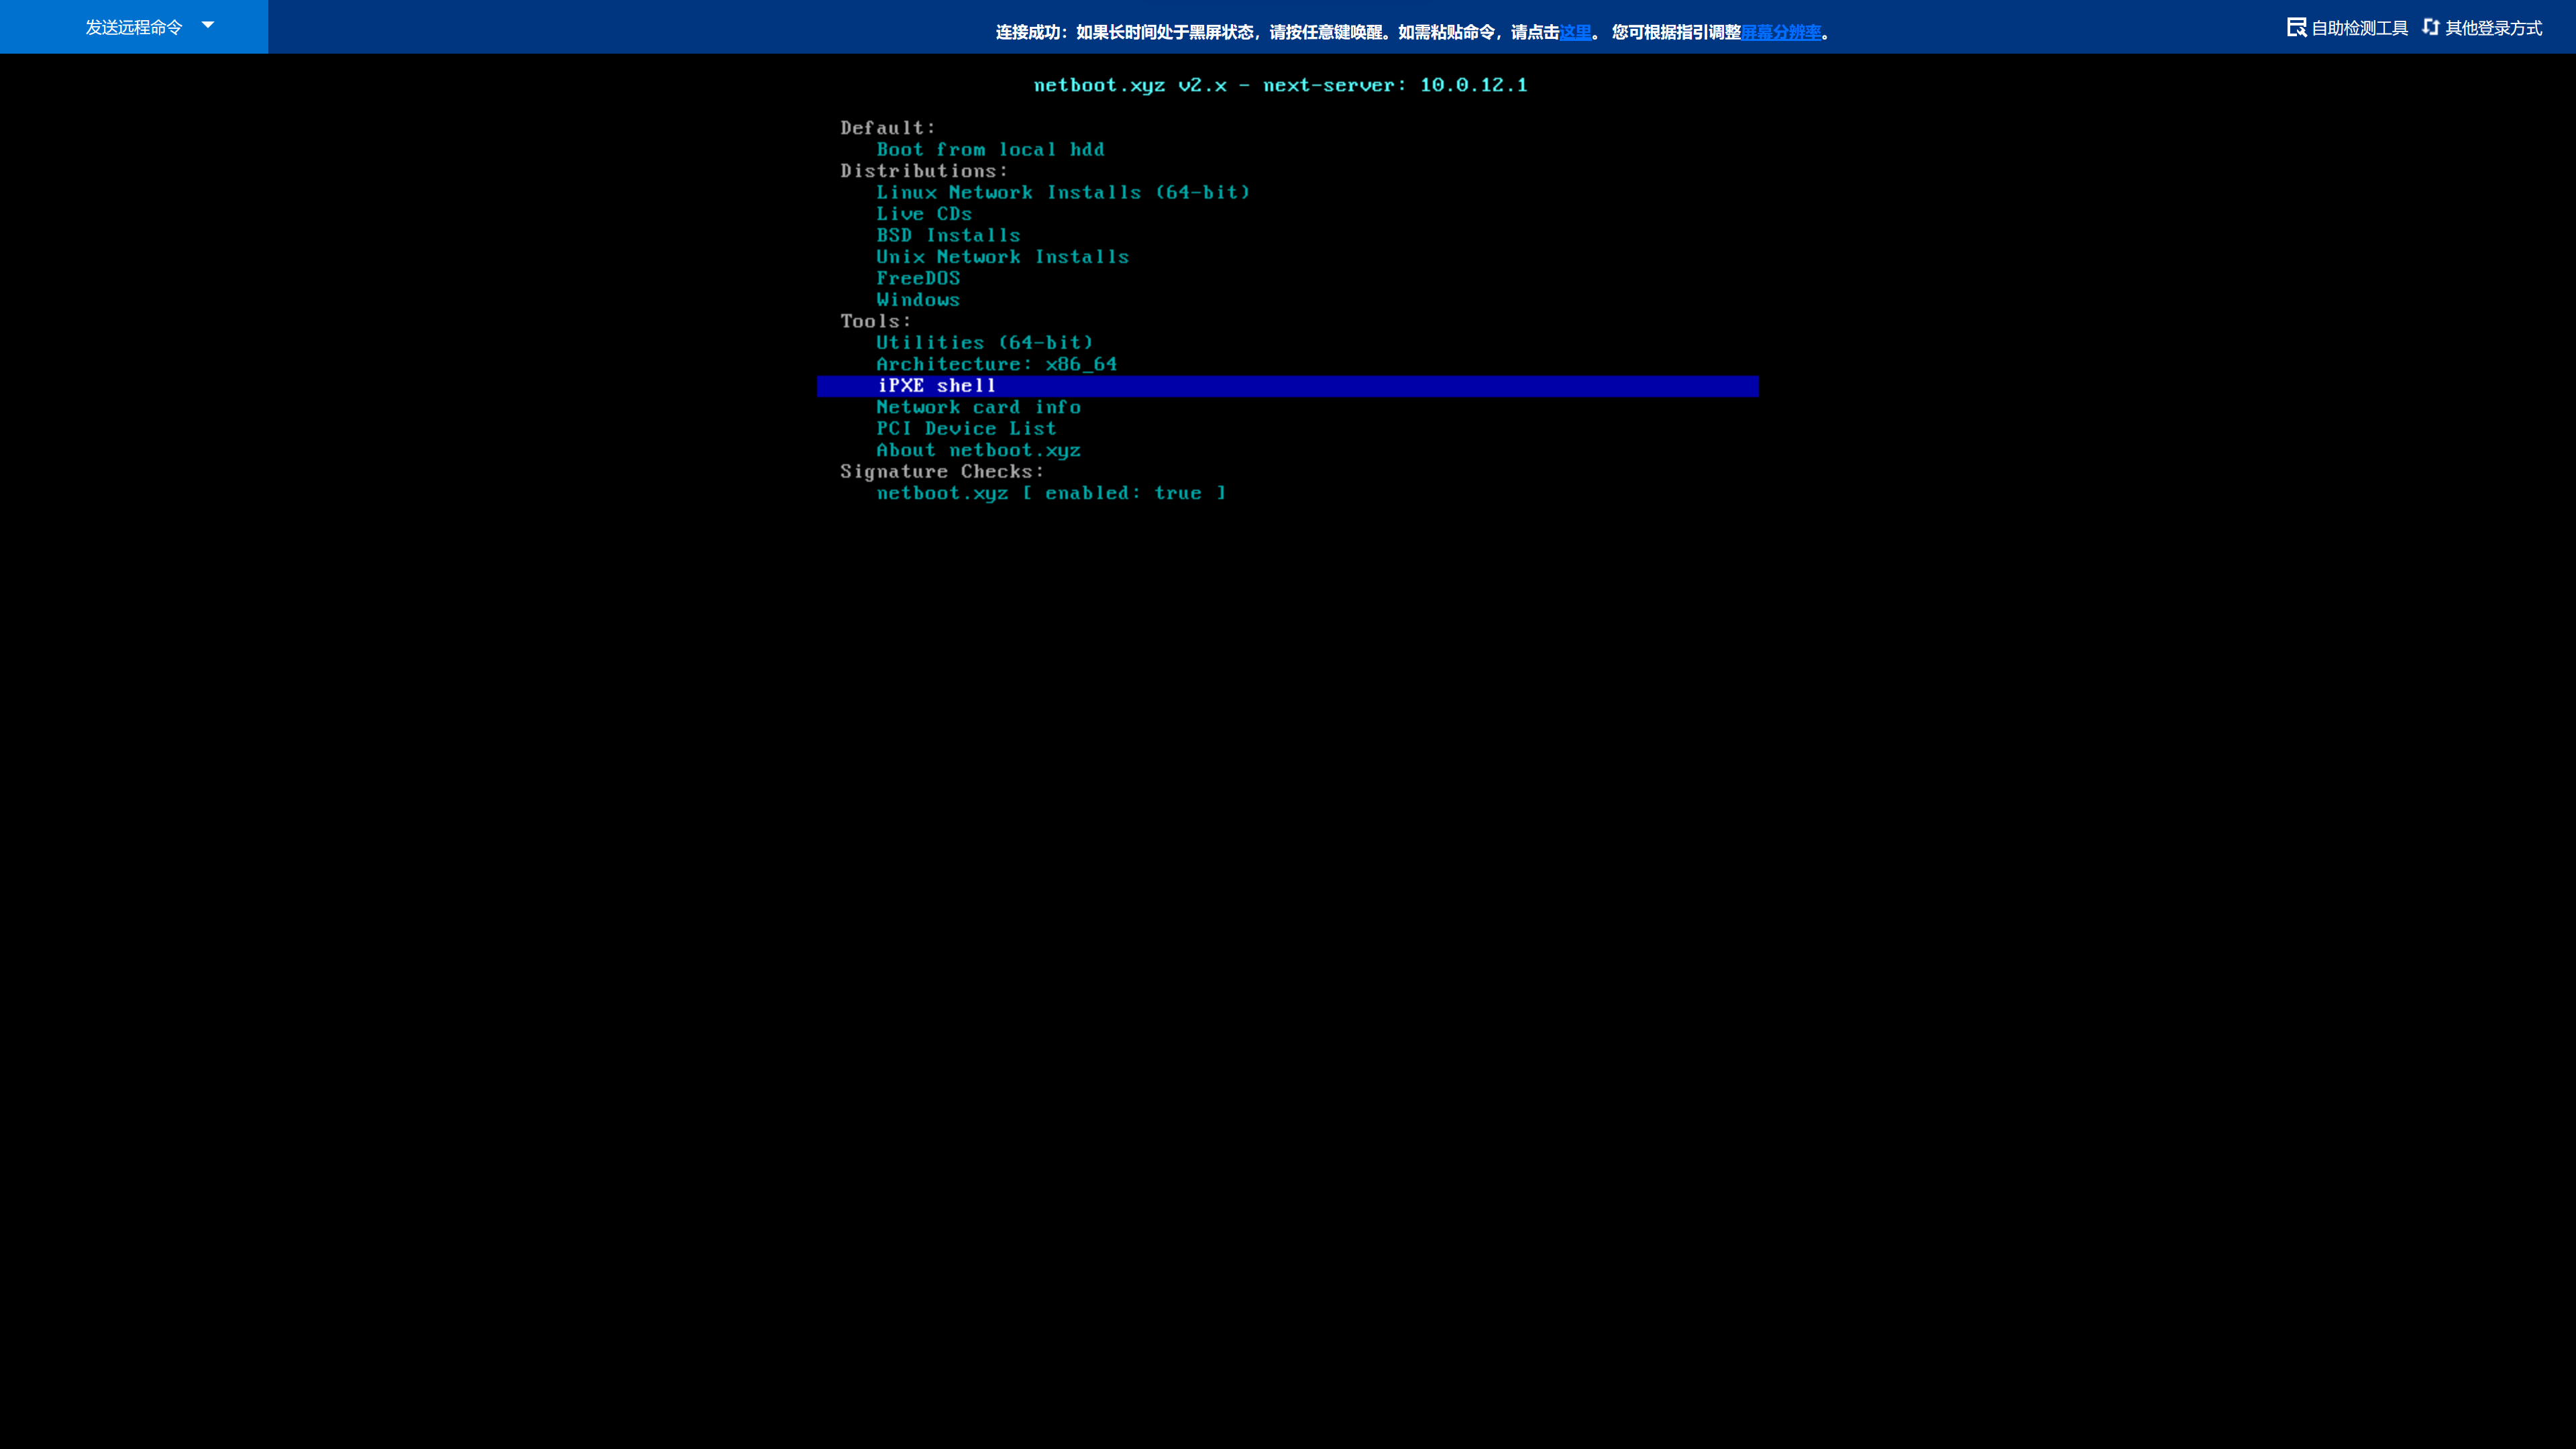The height and width of the screenshot is (1449, 2576).
Task: Open the 发送远程命令 dropdown arrow
Action: (x=208, y=25)
